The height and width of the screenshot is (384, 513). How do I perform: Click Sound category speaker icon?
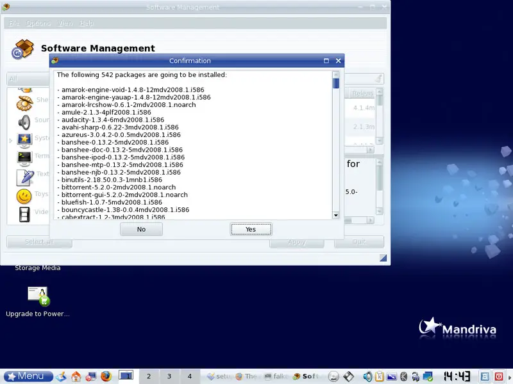24,122
